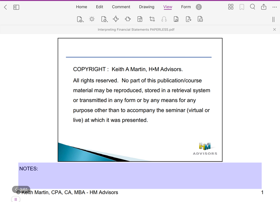Go back with the left arrow

point(5,7)
